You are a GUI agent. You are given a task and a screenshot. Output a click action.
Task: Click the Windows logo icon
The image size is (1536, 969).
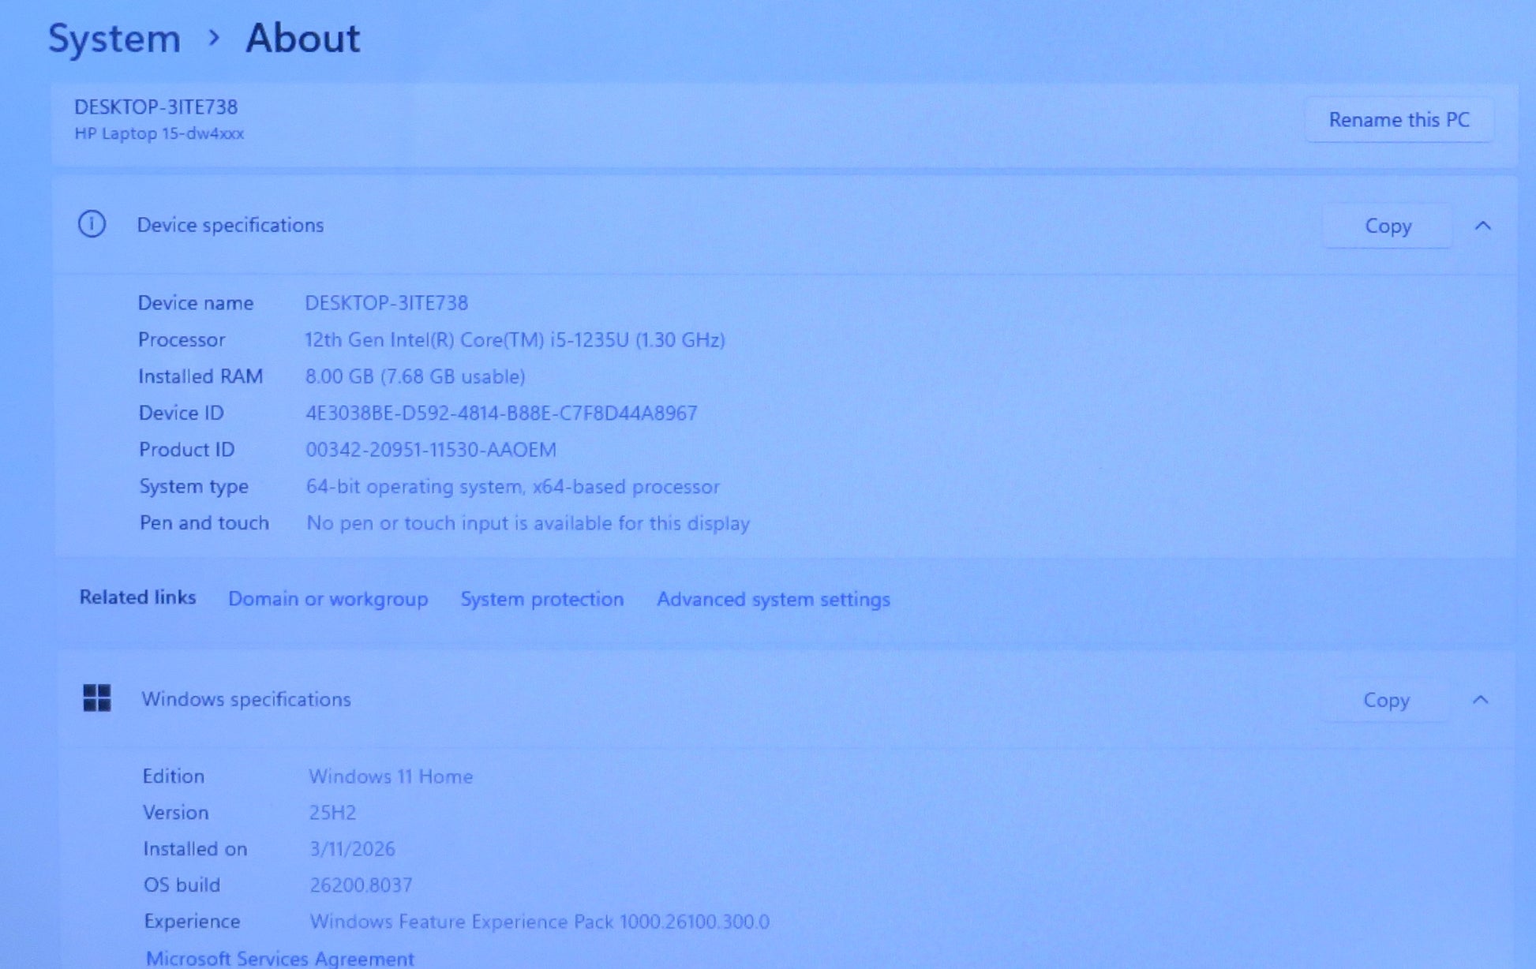click(x=97, y=698)
